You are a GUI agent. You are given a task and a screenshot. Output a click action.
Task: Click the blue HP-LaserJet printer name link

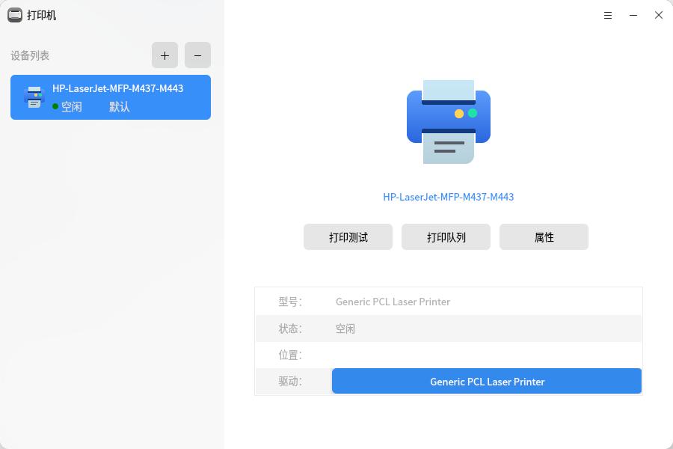[x=448, y=197]
